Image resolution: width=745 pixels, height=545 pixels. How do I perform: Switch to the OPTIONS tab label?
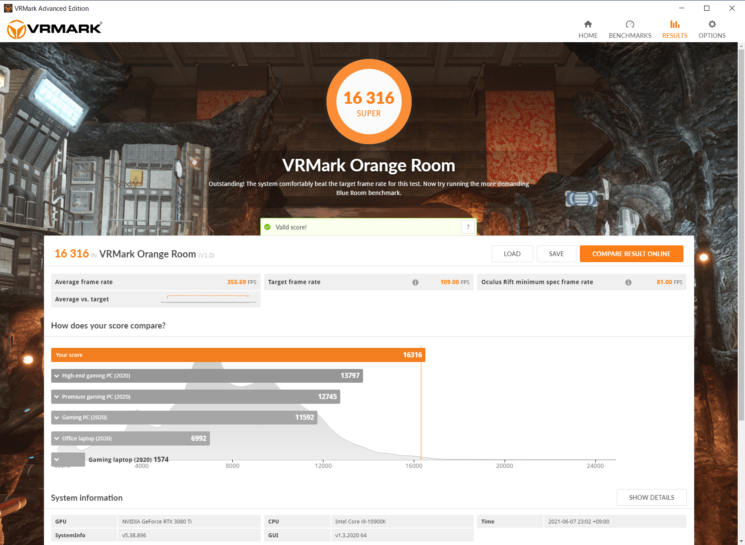pos(712,36)
